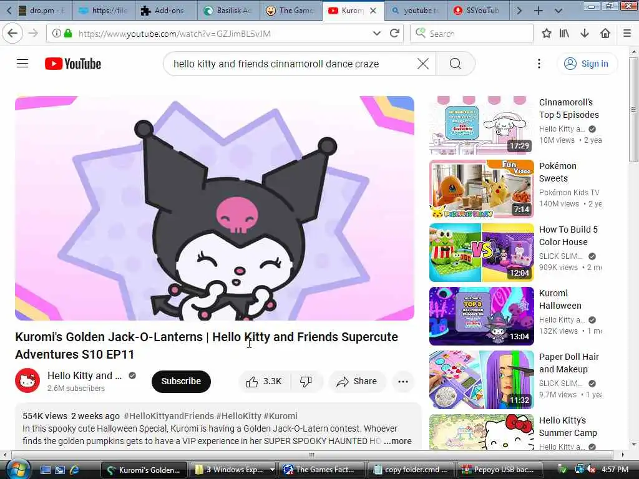Open Hello Kitty and ... channel name
Viewport: 639px width, 479px height.
[84, 375]
